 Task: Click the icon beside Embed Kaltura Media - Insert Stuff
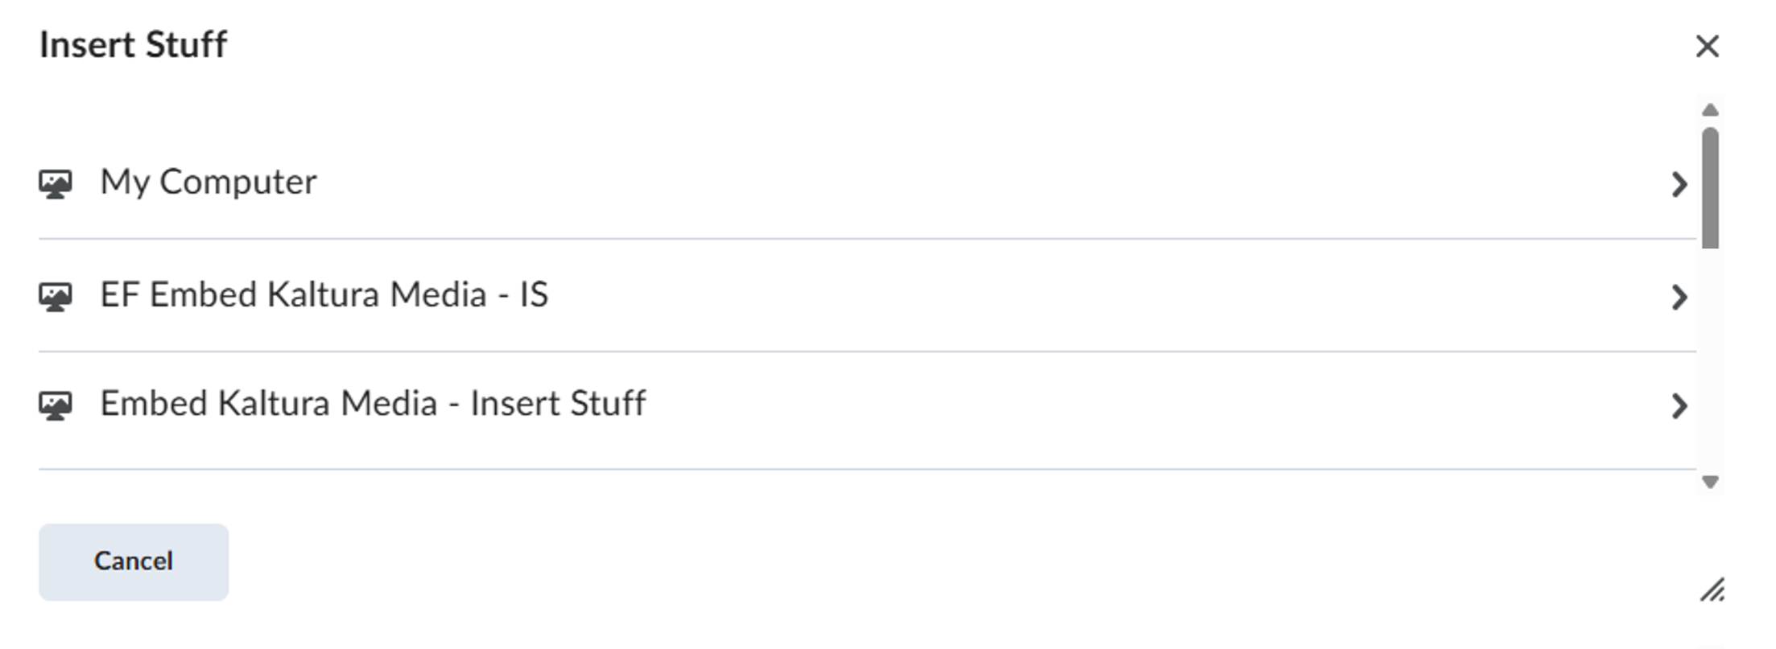point(56,405)
